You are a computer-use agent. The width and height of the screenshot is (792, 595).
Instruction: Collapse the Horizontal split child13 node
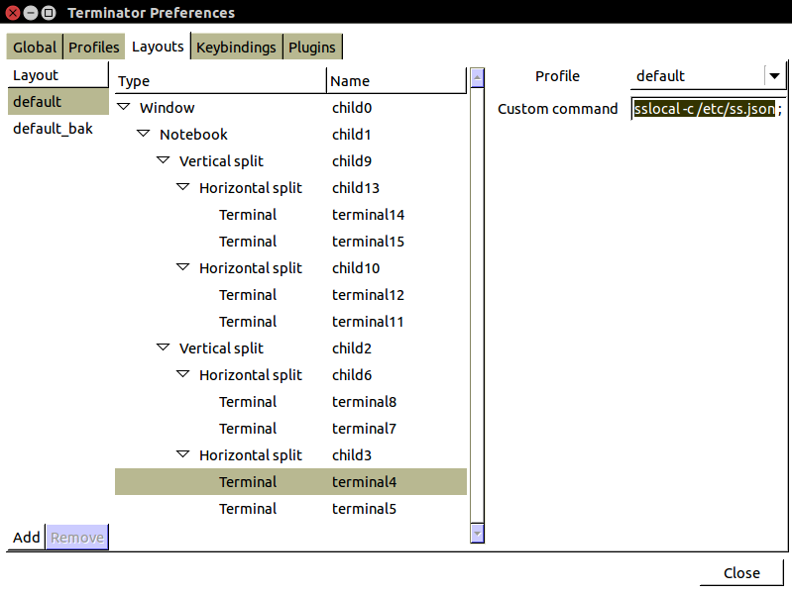point(182,187)
